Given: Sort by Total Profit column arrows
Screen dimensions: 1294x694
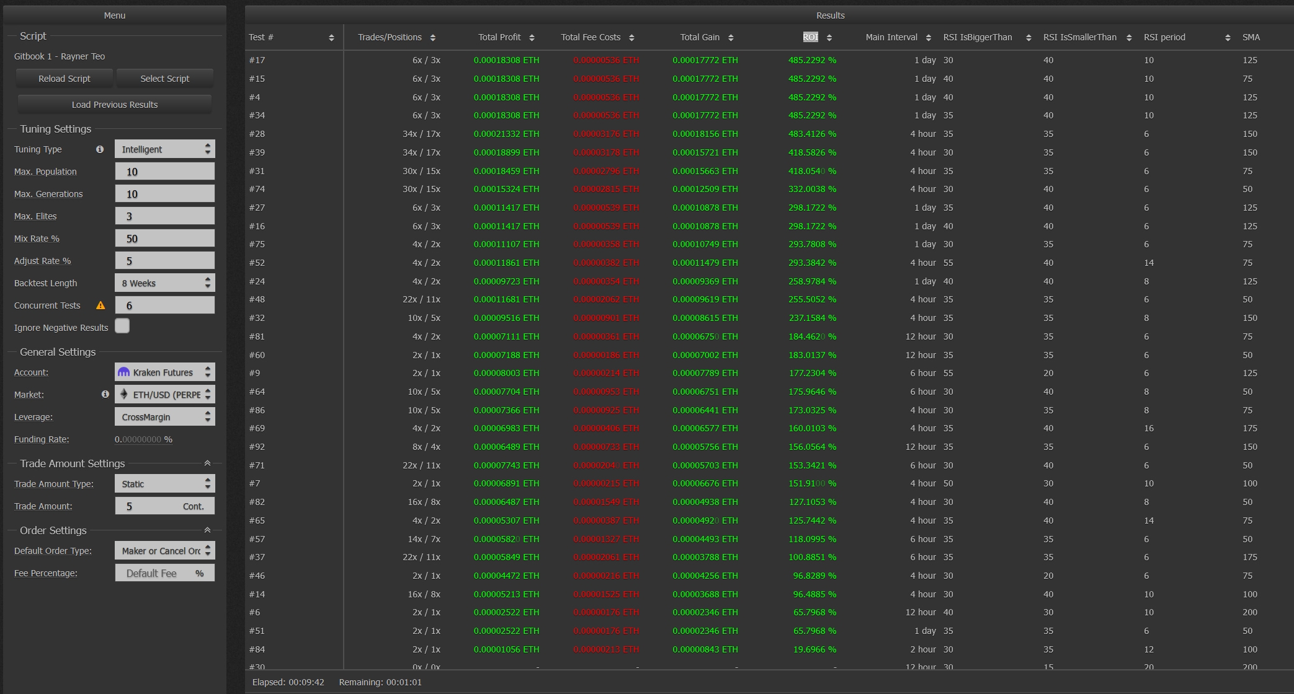Looking at the screenshot, I should point(532,38).
